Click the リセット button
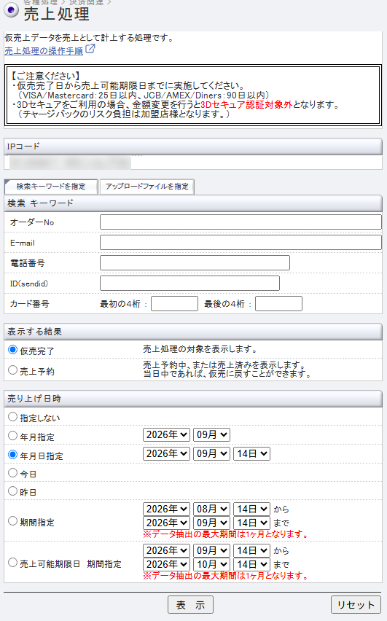The width and height of the screenshot is (387, 621). coord(356,605)
